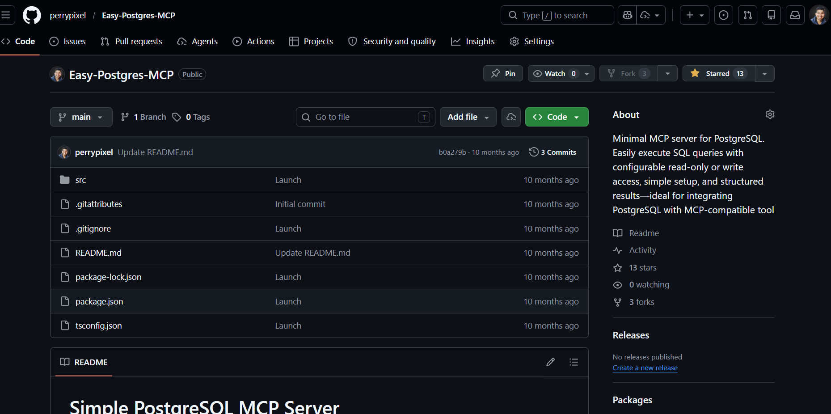Image resolution: width=831 pixels, height=414 pixels.
Task: Open the Add file dropdown
Action: (468, 117)
